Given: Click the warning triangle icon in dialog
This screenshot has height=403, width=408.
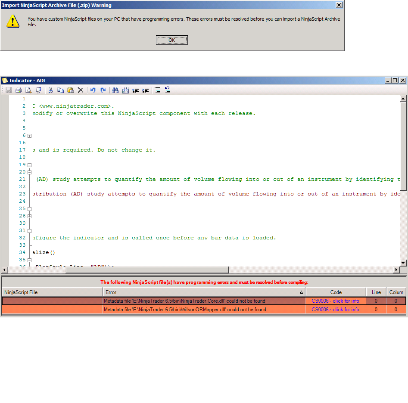Looking at the screenshot, I should tap(13, 22).
